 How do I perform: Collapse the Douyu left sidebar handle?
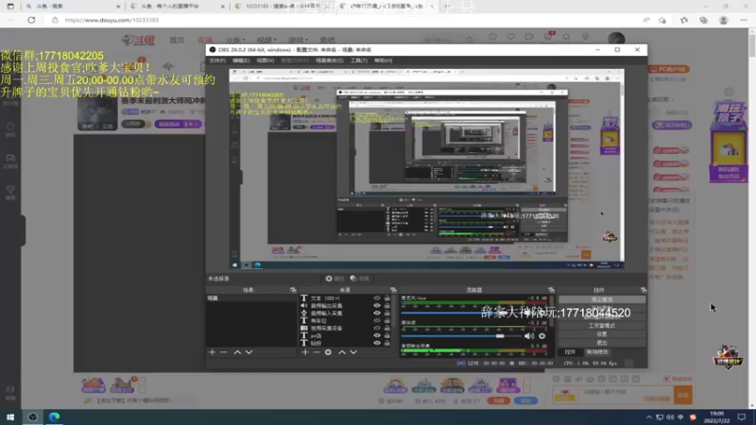coord(23,230)
